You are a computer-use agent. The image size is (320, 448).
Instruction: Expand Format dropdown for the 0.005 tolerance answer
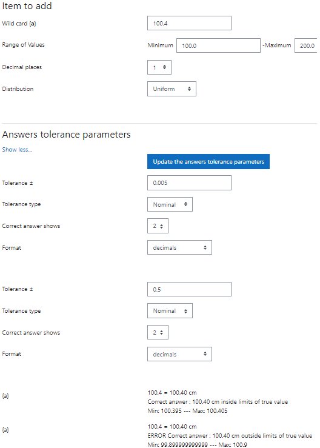click(179, 247)
